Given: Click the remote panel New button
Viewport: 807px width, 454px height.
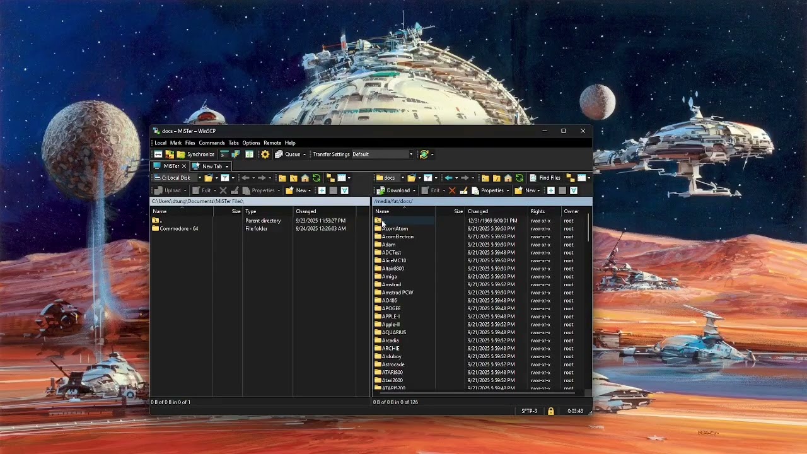Looking at the screenshot, I should (525, 190).
